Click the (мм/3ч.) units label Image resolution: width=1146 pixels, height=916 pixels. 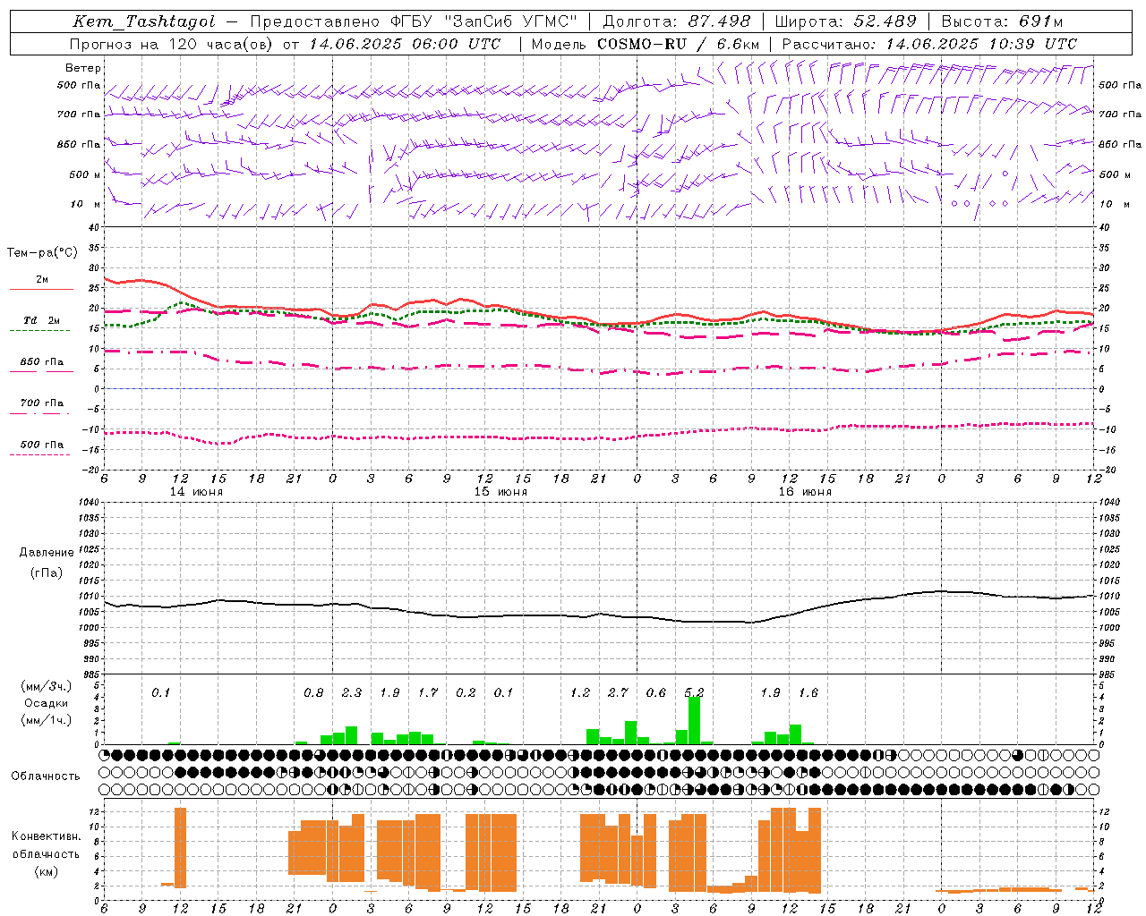click(x=47, y=686)
